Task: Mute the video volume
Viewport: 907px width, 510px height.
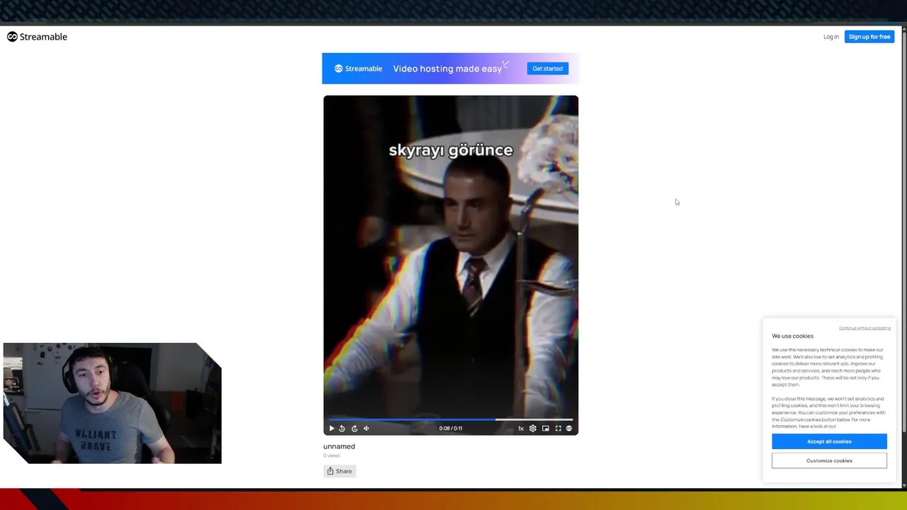Action: click(x=366, y=429)
